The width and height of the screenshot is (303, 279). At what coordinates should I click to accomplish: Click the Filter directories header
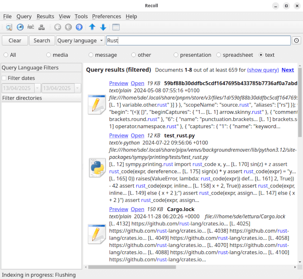pyautogui.click(x=42, y=98)
